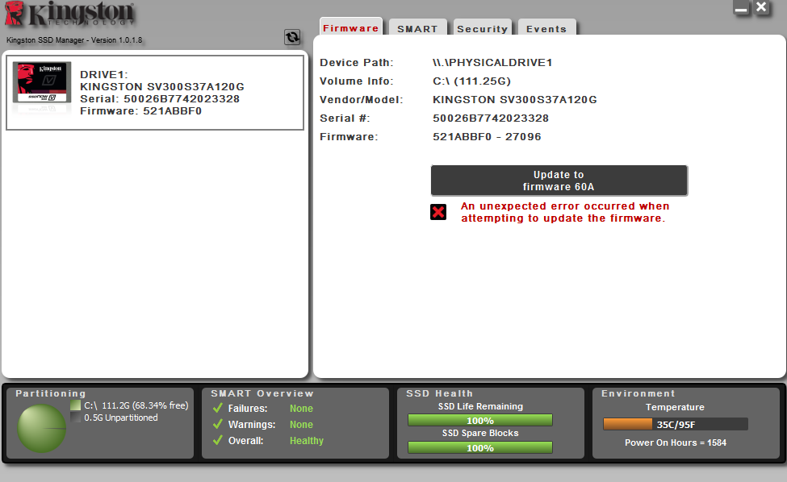Click the Overall green checkmark icon
Viewport: 787px width, 482px height.
pyautogui.click(x=217, y=440)
